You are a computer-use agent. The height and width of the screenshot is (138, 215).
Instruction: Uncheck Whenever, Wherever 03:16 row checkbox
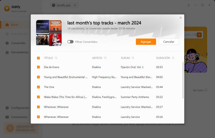pyautogui.click(x=38, y=117)
